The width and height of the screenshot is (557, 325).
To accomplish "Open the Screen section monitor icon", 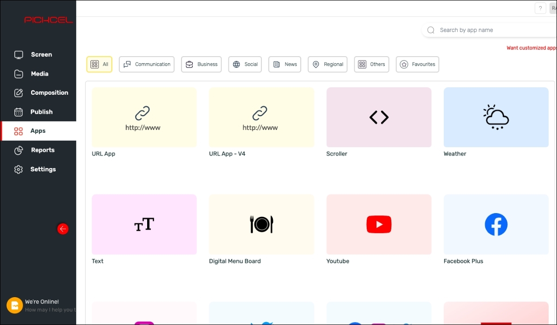I will click(x=19, y=55).
